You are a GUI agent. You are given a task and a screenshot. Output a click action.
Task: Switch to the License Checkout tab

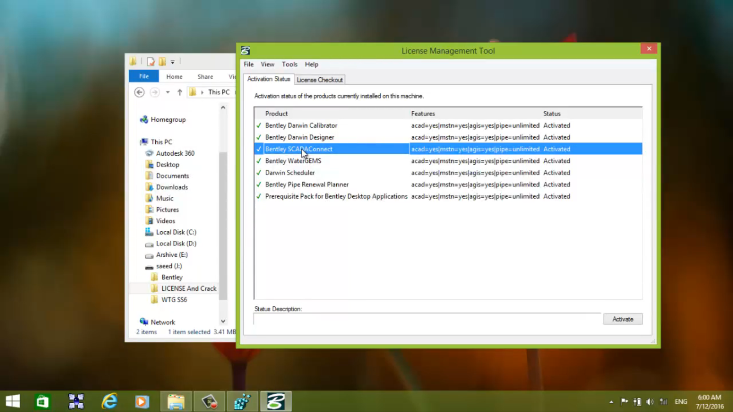click(320, 80)
